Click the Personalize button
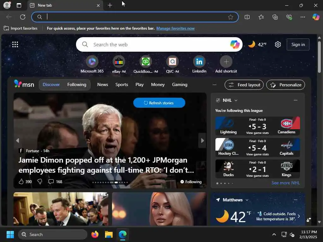 [285, 85]
